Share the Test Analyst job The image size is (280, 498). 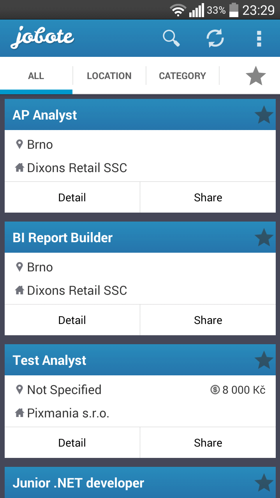(x=208, y=443)
